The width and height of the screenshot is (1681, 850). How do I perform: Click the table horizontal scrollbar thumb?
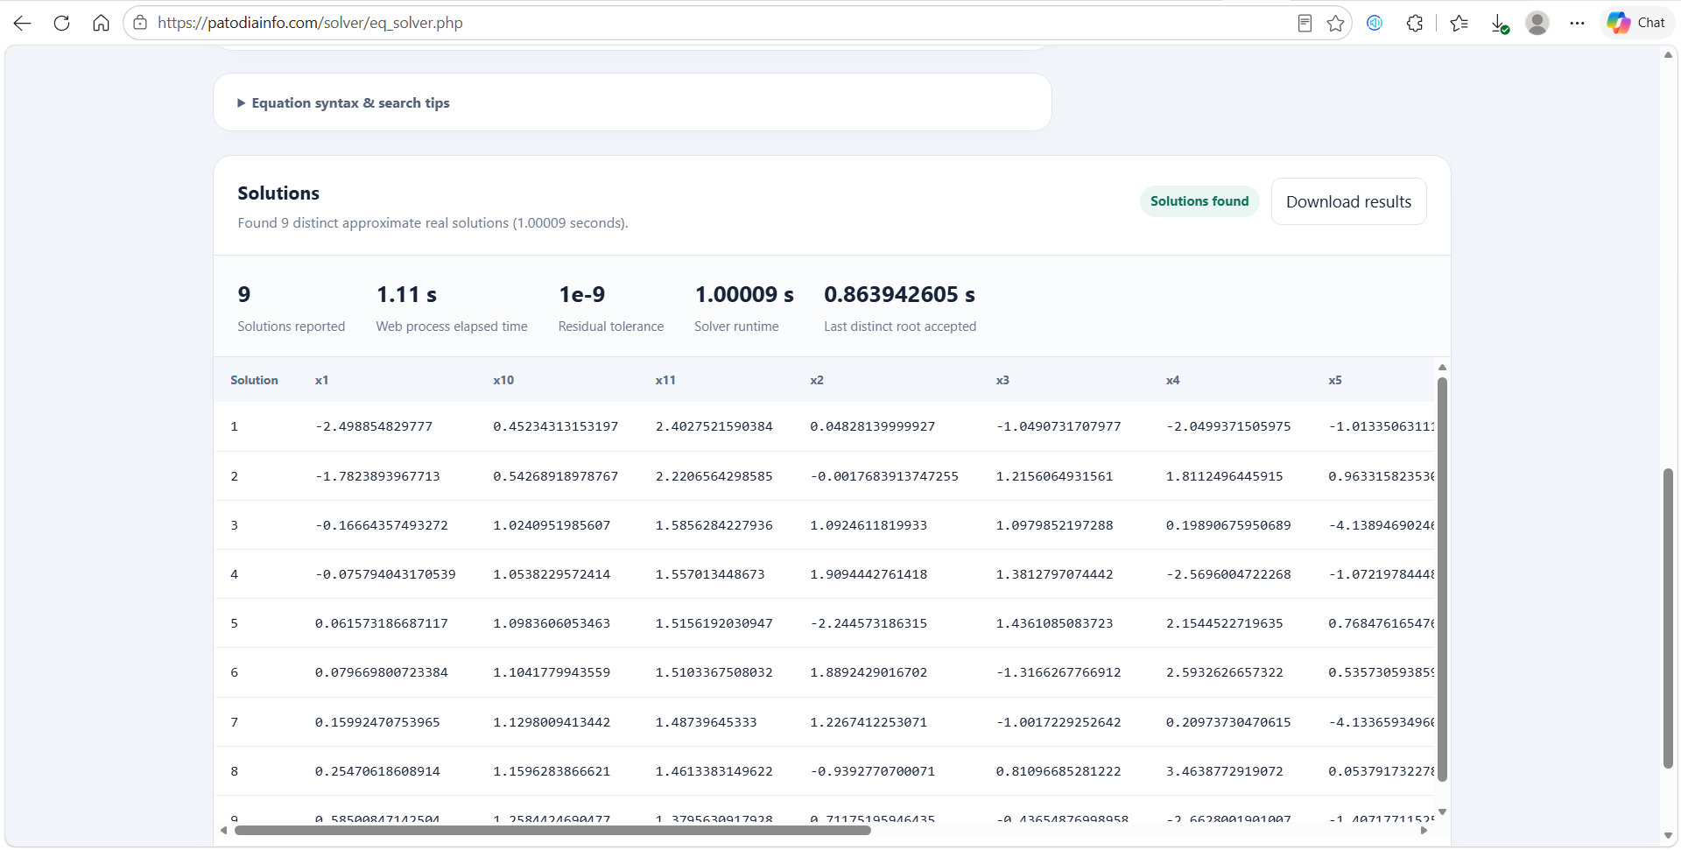[x=552, y=830]
